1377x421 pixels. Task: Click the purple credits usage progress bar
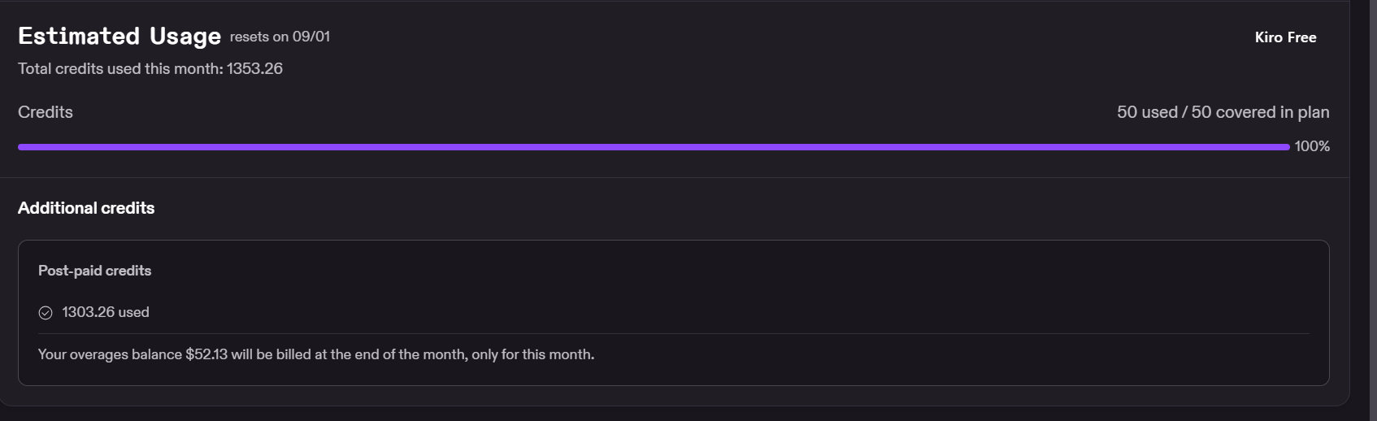(654, 147)
